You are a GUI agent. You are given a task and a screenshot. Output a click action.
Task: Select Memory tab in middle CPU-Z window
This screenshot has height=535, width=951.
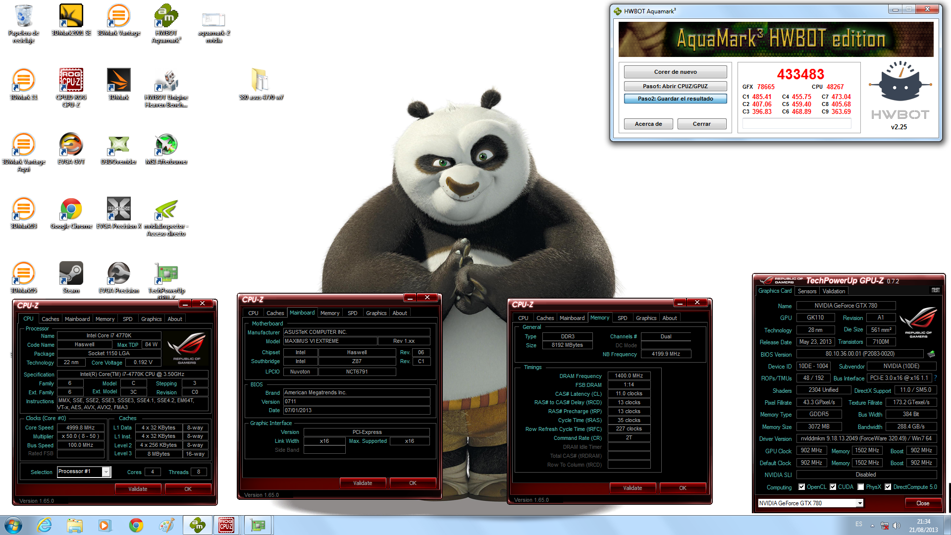pyautogui.click(x=329, y=313)
